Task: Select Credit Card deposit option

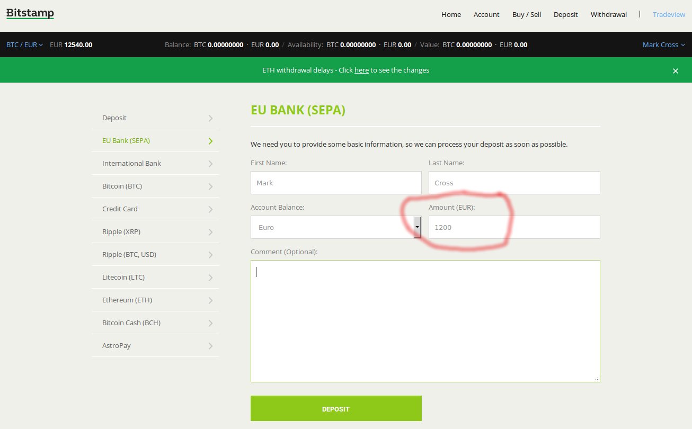Action: click(x=155, y=209)
